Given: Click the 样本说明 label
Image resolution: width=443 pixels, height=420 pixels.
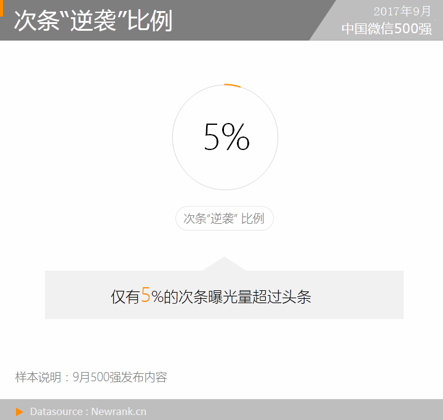Looking at the screenshot, I should [38, 377].
